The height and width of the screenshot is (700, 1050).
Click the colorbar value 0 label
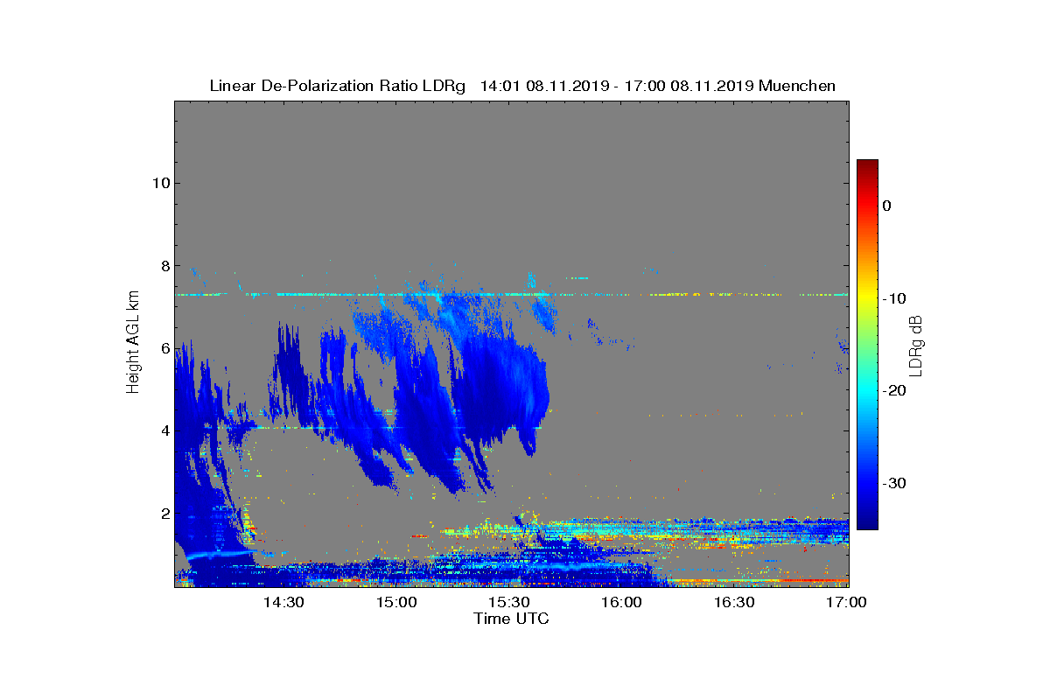886,206
